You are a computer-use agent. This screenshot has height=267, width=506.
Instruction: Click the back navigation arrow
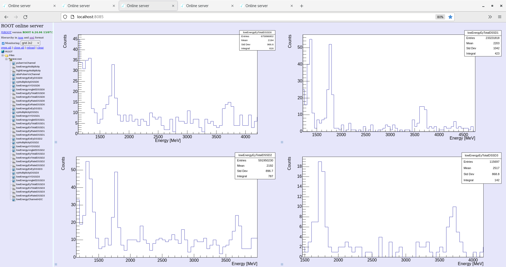point(6,17)
